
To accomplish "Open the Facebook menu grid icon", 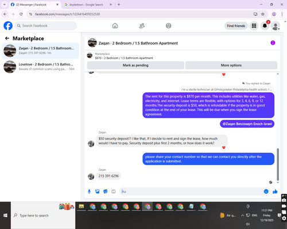I will point(254,26).
